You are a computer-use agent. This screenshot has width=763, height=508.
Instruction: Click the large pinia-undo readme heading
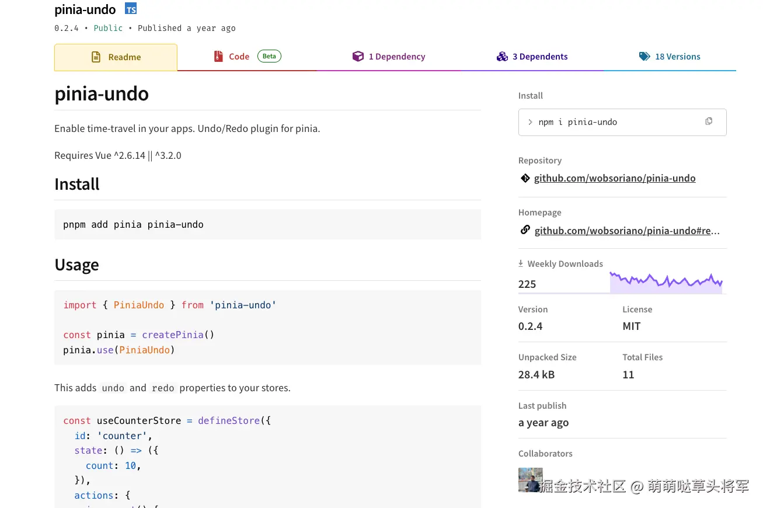[x=102, y=93]
